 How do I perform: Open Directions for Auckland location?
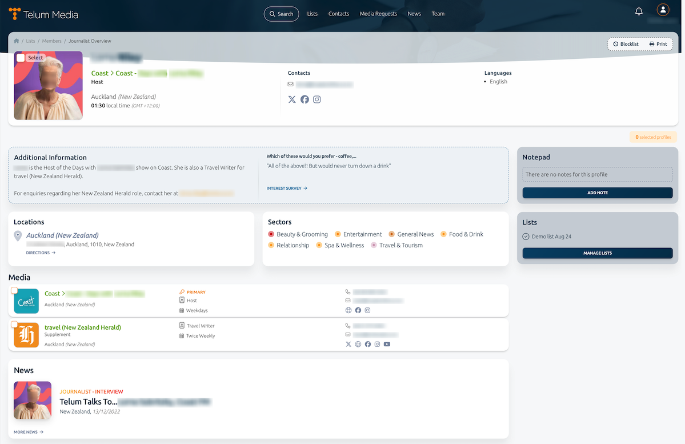41,253
